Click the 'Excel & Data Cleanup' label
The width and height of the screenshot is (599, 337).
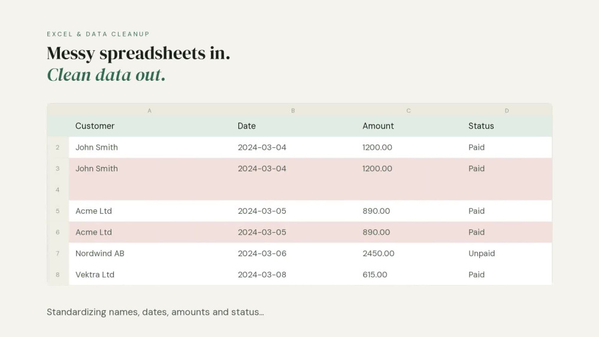(x=98, y=34)
